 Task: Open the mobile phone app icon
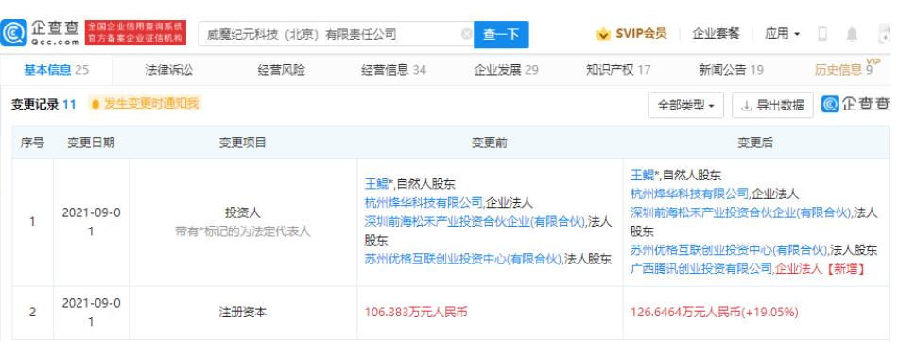click(x=822, y=34)
